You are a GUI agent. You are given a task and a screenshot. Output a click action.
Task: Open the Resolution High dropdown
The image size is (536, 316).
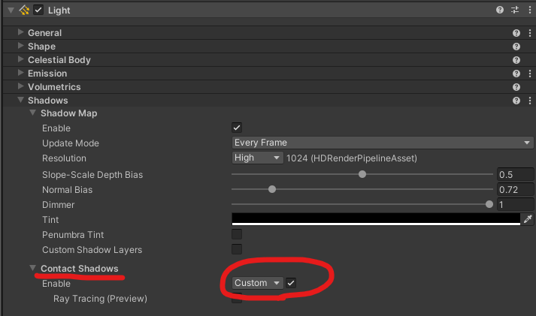(257, 158)
